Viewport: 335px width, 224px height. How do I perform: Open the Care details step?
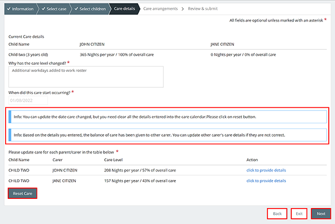tap(124, 9)
